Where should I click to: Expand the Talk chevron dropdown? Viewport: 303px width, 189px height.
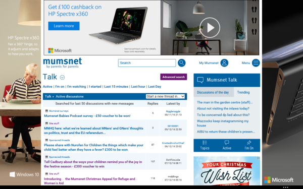point(62,77)
